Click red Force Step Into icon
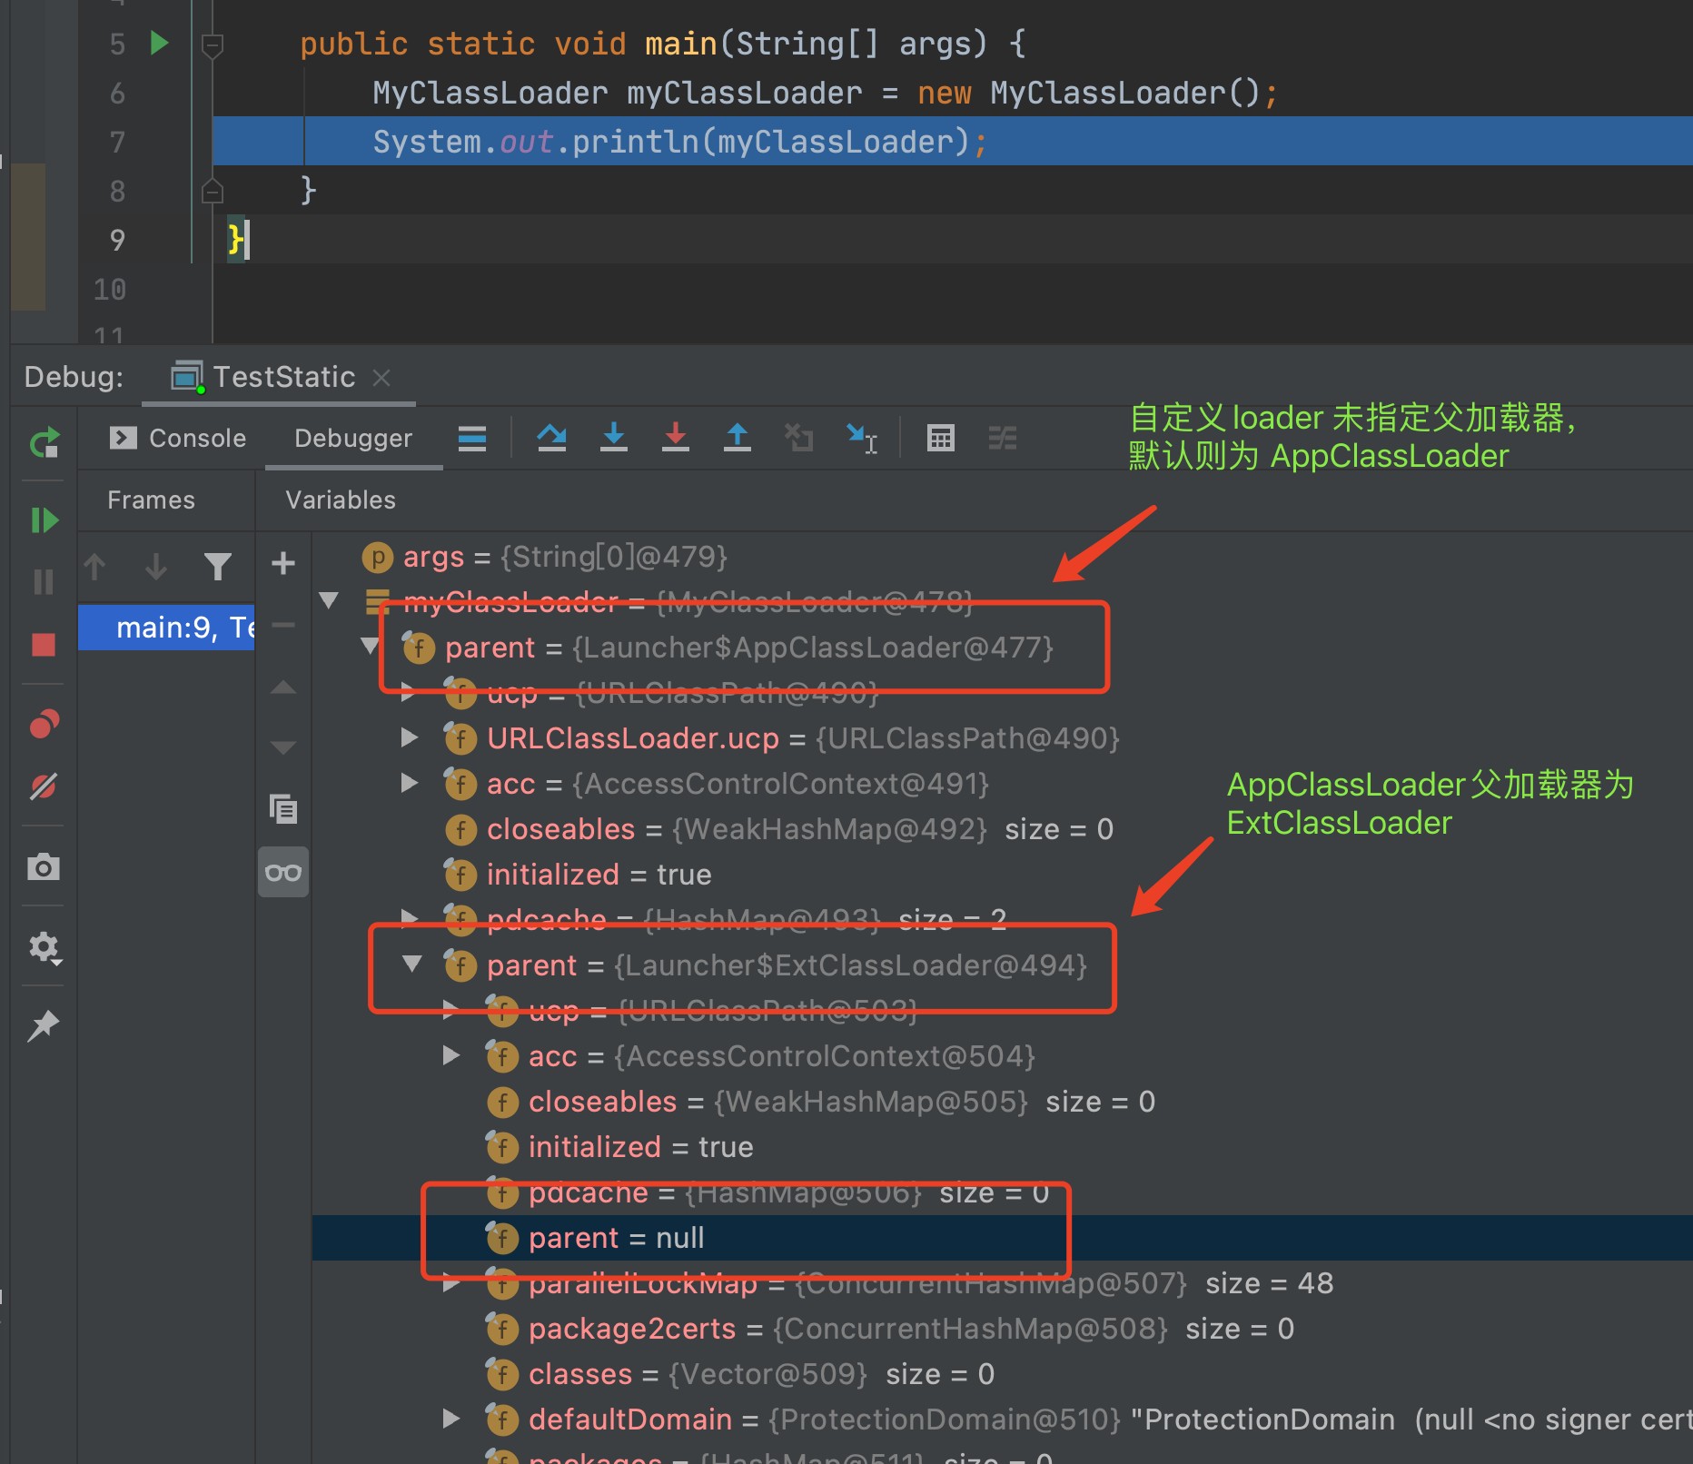The image size is (1693, 1464). (x=676, y=437)
